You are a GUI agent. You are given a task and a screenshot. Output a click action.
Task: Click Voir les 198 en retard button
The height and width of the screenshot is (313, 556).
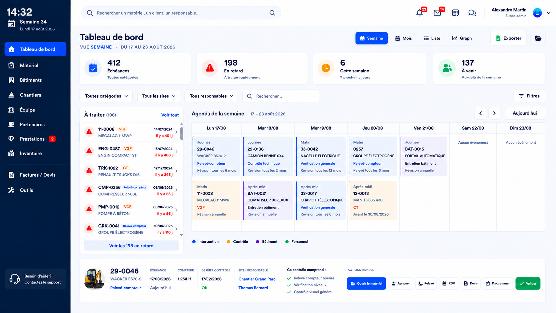coord(131,246)
